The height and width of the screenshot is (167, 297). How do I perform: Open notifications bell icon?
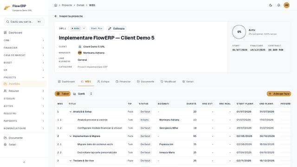pyautogui.click(x=278, y=5)
